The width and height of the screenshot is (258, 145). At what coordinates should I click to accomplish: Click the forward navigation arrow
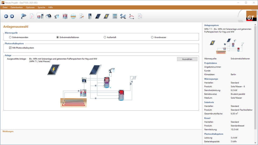click(x=12, y=16)
